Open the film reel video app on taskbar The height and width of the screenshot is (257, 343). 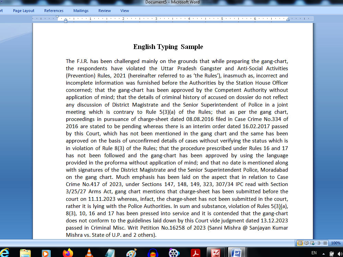coord(174,253)
